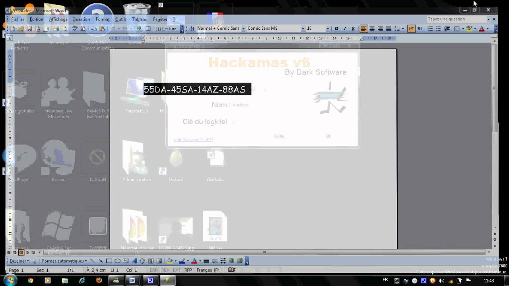The width and height of the screenshot is (509, 286).
Task: Save the document with diskette icon
Action: tap(29, 29)
